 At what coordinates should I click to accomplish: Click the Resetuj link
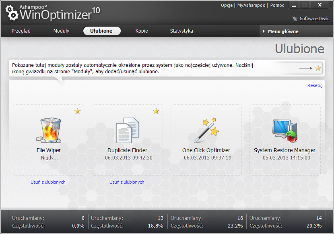click(315, 85)
